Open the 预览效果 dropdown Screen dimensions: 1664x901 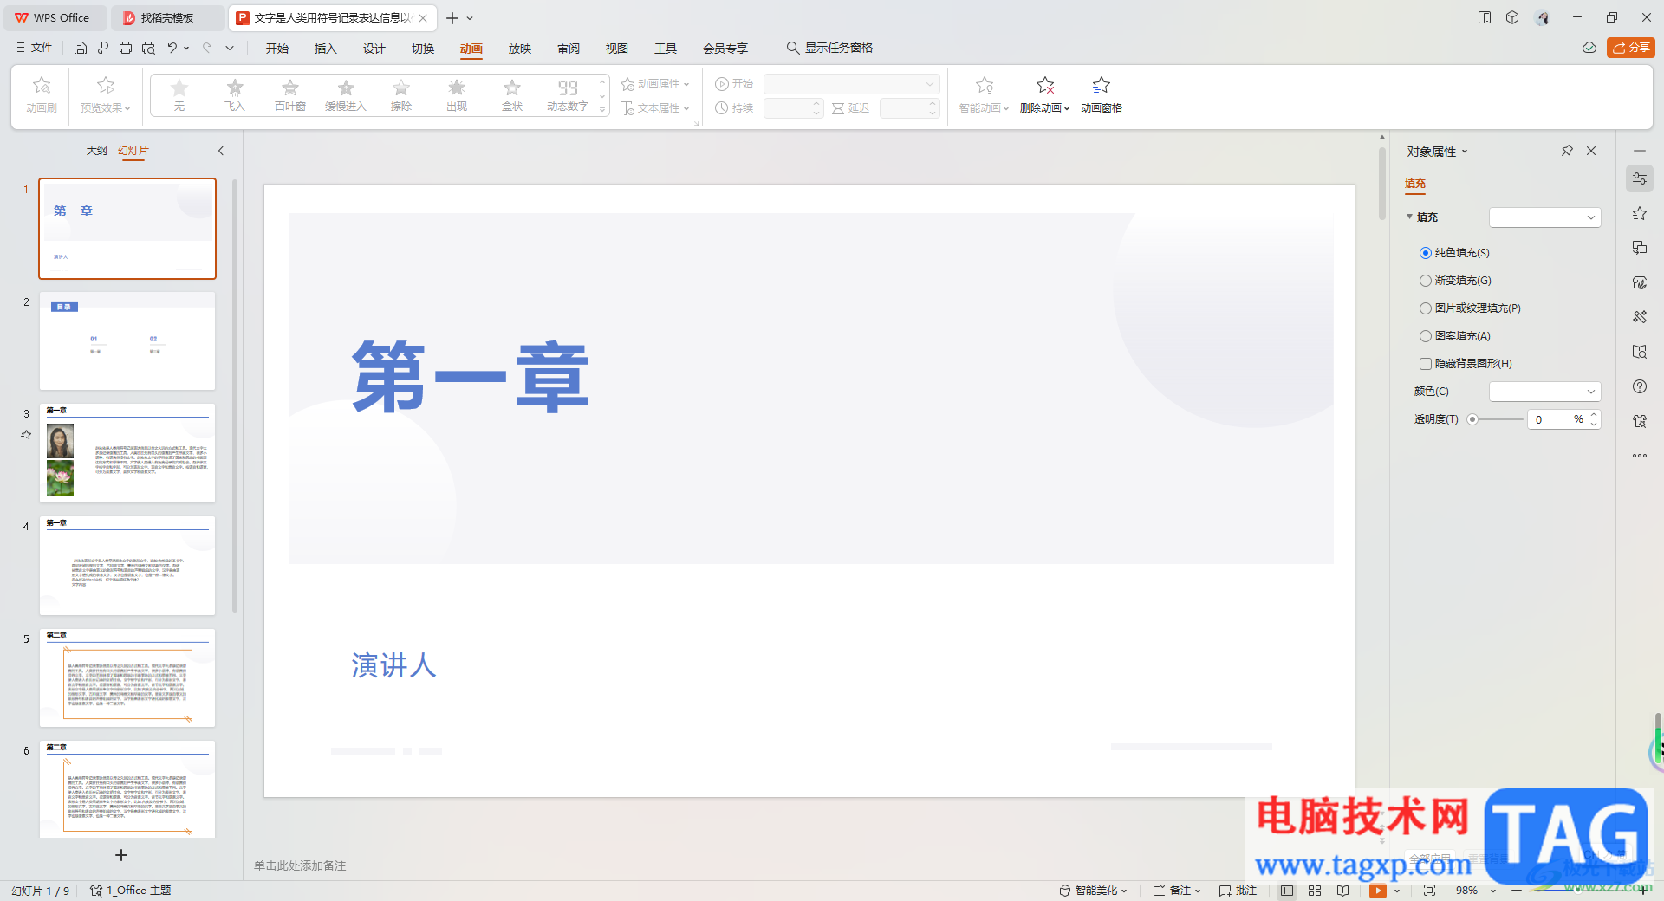coord(105,107)
